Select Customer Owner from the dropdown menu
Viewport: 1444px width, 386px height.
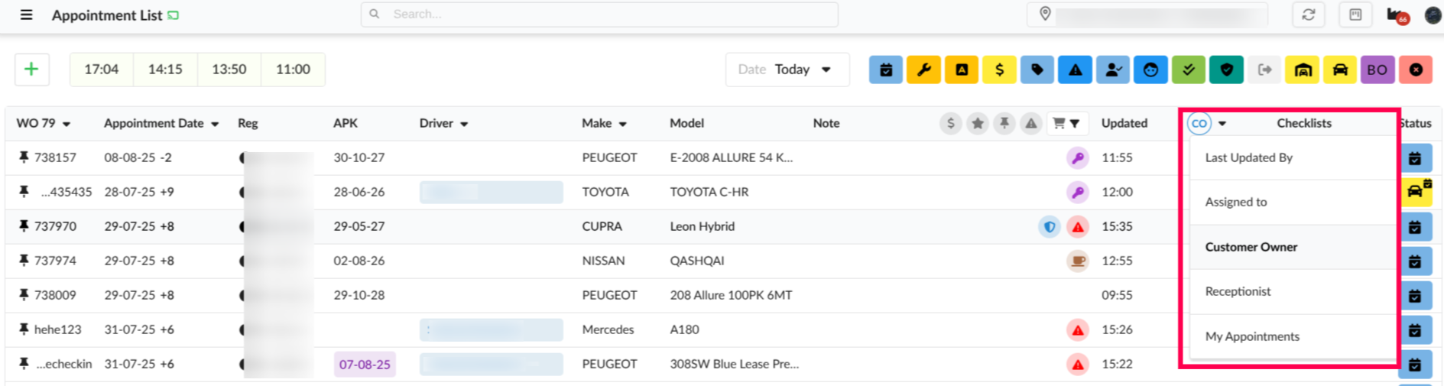click(x=1251, y=247)
